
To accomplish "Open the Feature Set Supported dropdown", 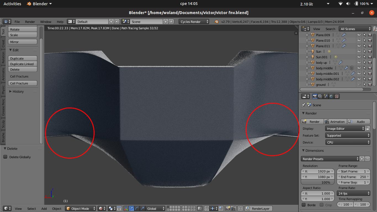I will tap(347, 136).
